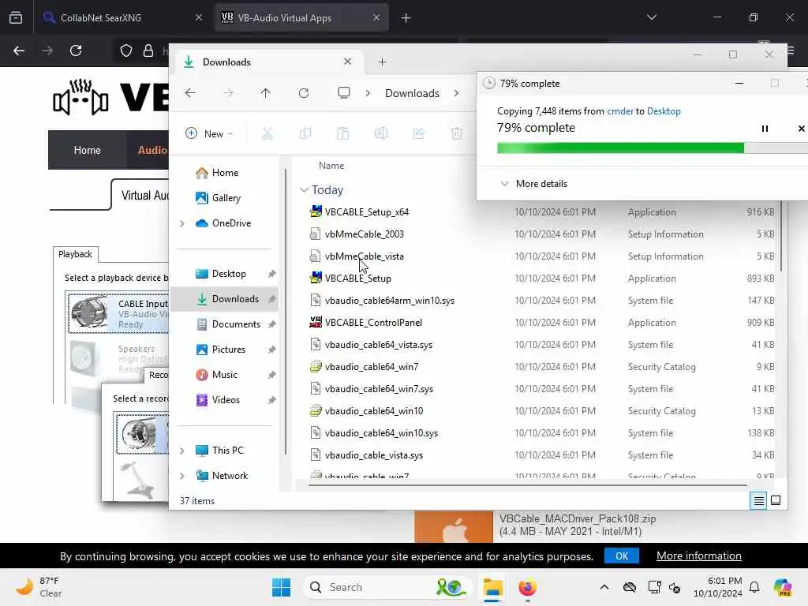The width and height of the screenshot is (808, 606).
Task: Cancel the copy operation with X
Action: tap(802, 129)
